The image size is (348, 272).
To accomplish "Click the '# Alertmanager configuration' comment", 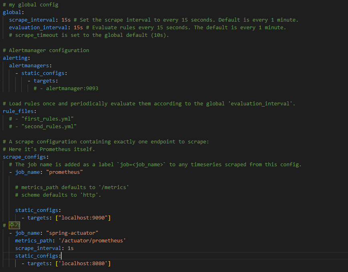I will [46, 50].
